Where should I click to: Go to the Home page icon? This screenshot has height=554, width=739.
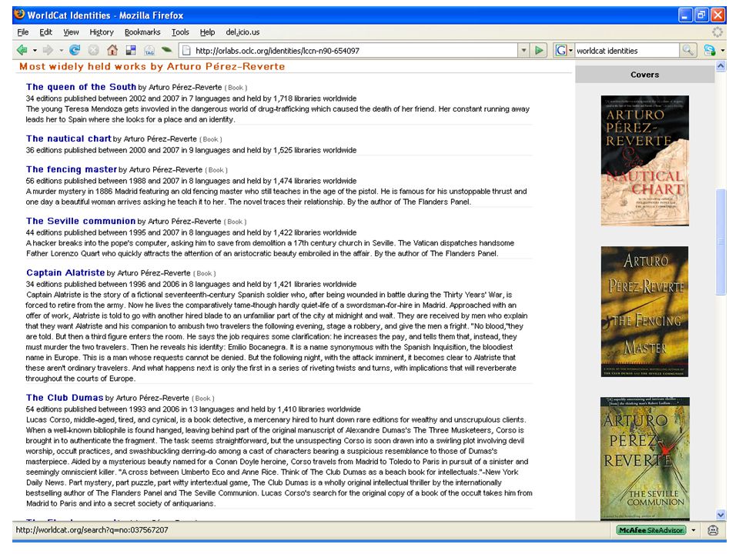[112, 50]
